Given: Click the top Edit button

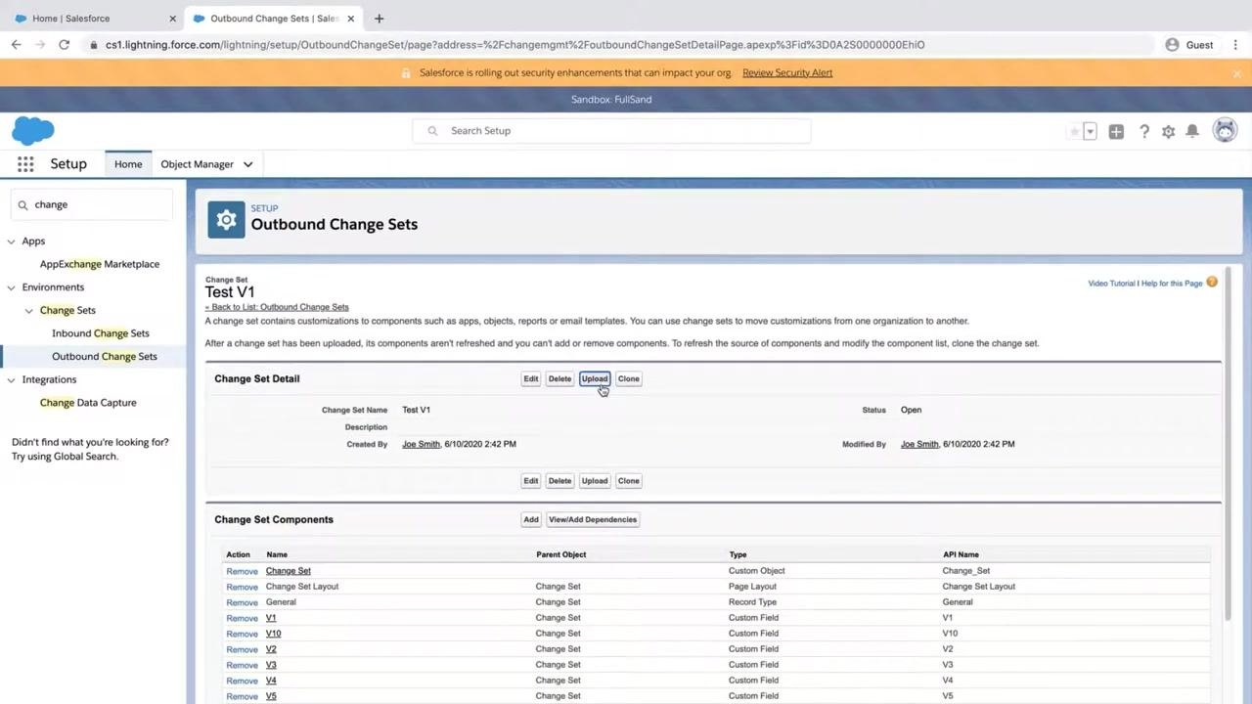Looking at the screenshot, I should [x=530, y=379].
